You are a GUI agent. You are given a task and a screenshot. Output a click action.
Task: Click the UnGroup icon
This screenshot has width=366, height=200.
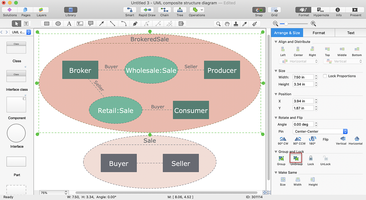click(296, 158)
